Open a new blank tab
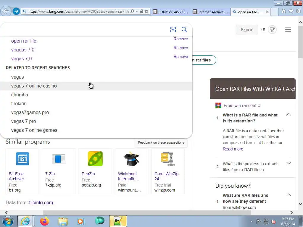Screen dimensions: 303x227 click(274, 12)
